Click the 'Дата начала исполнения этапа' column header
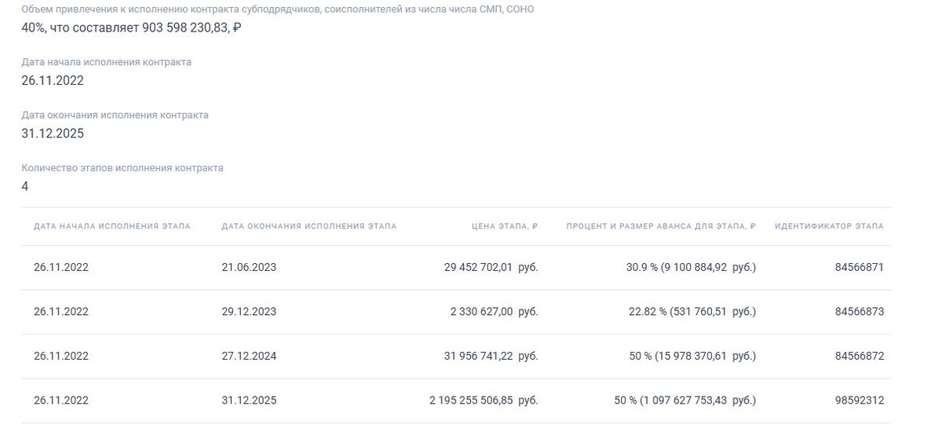 (x=112, y=226)
